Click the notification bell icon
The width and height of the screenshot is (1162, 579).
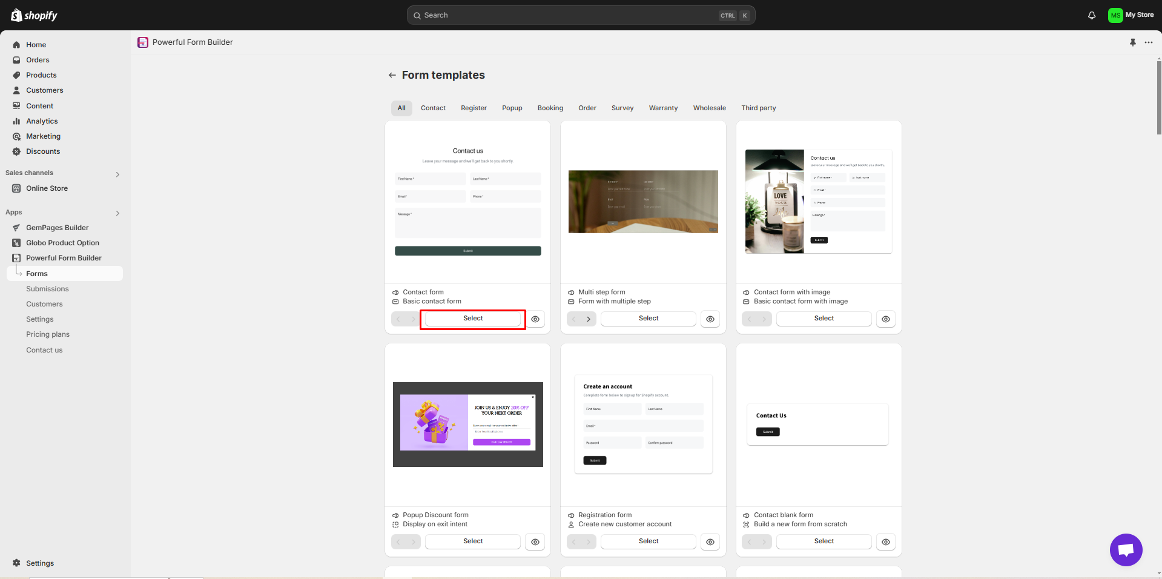(1092, 15)
